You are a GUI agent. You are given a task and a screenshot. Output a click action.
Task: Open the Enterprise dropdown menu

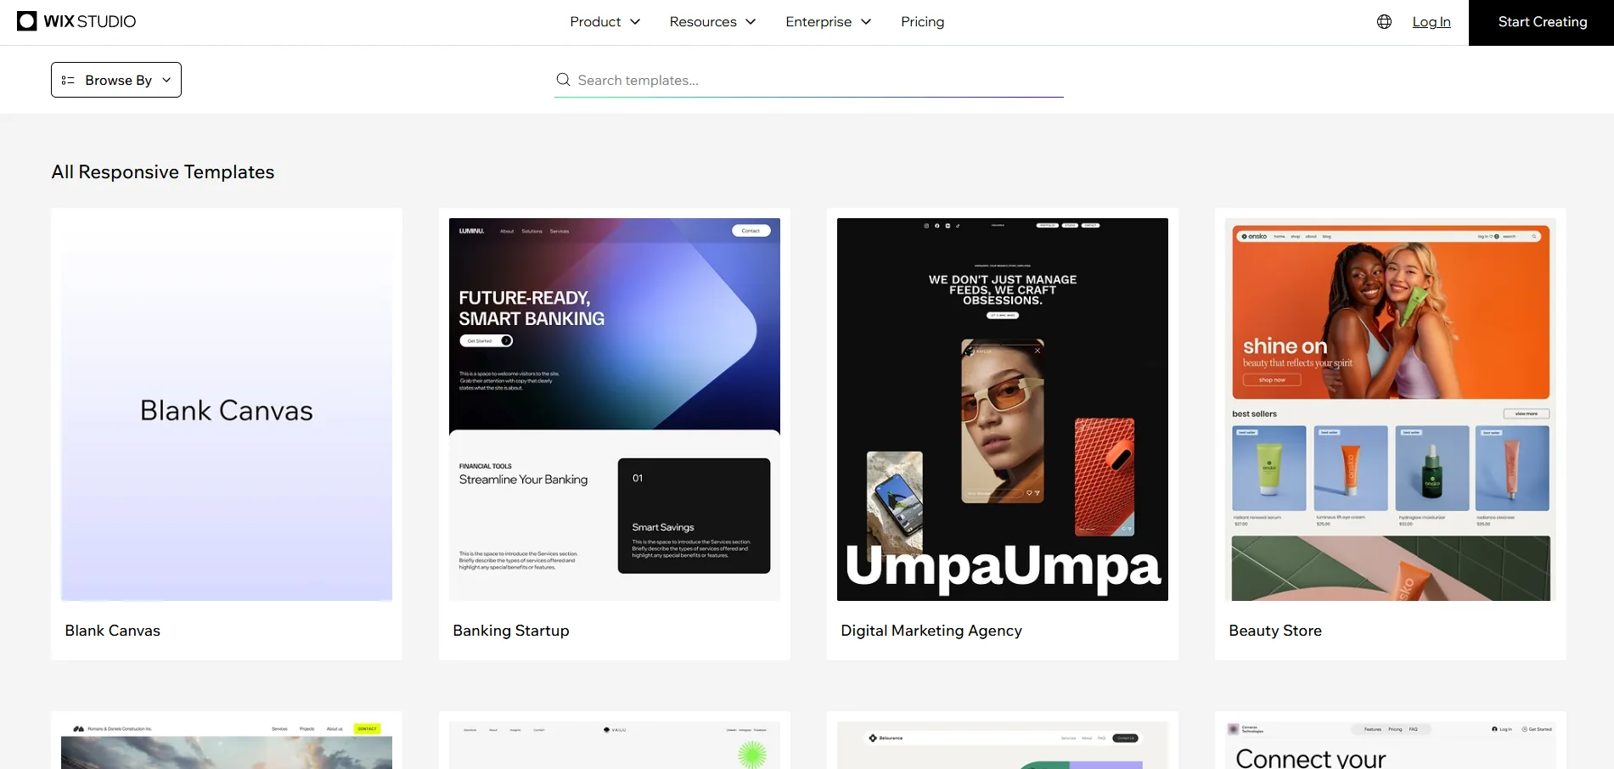(x=828, y=22)
